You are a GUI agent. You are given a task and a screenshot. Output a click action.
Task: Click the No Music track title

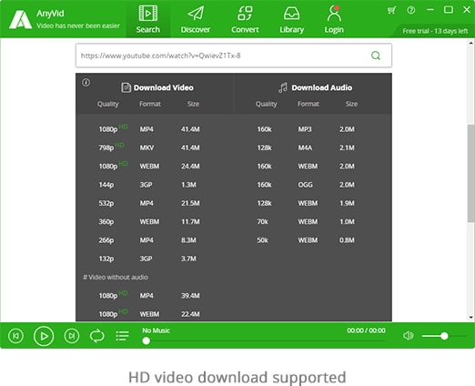pyautogui.click(x=156, y=330)
